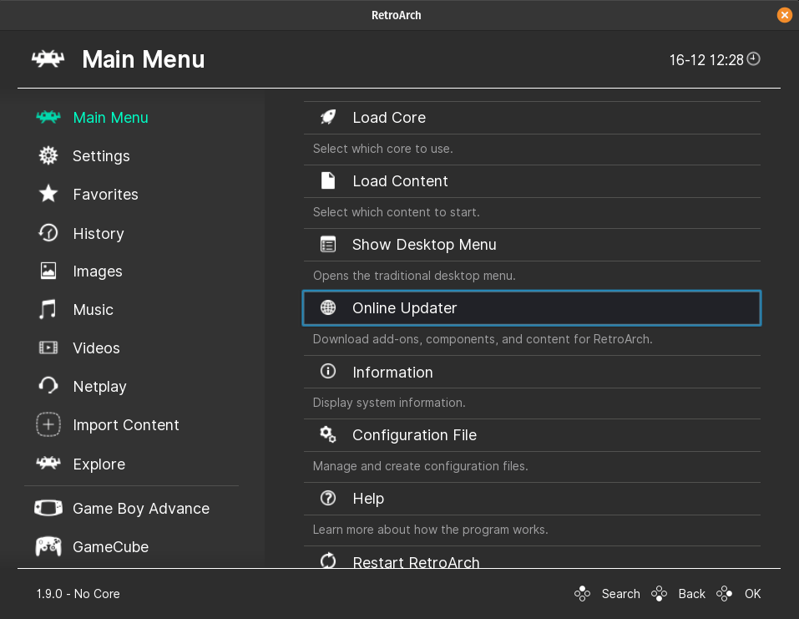Screen dimensions: 799x619
Task: Open the Settings sidebar tab
Action: tap(101, 156)
